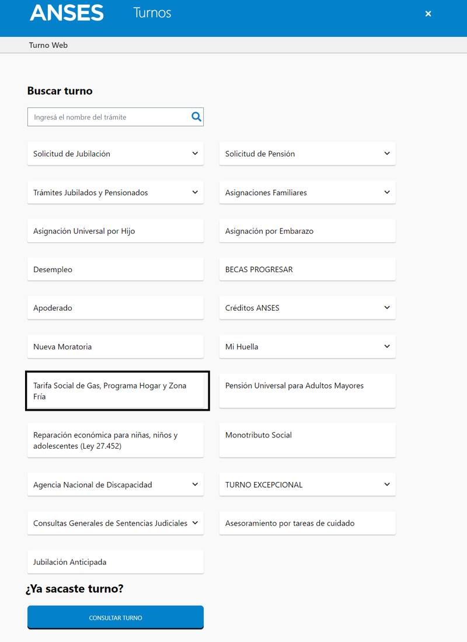The width and height of the screenshot is (467, 642).
Task: Select Asignación Universal por Hijo
Action: pyautogui.click(x=115, y=231)
